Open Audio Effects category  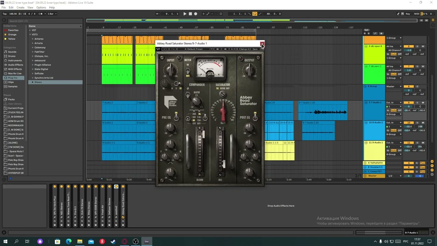pyautogui.click(x=15, y=65)
